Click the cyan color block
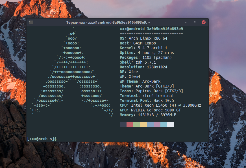Image resolution: width=246 pixels, height=168 pixels. pos(164,125)
